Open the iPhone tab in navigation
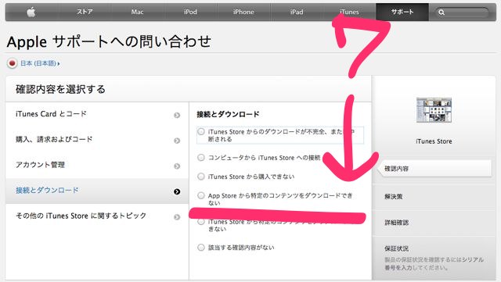Viewport: 501px width, 282px height. click(243, 12)
